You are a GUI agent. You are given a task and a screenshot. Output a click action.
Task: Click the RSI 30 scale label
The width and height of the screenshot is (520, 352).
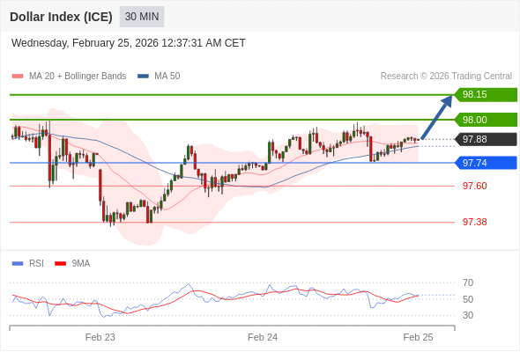[x=468, y=315]
